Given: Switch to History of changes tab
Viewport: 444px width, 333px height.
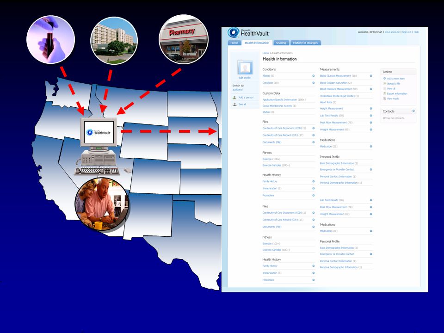Looking at the screenshot, I should [305, 43].
